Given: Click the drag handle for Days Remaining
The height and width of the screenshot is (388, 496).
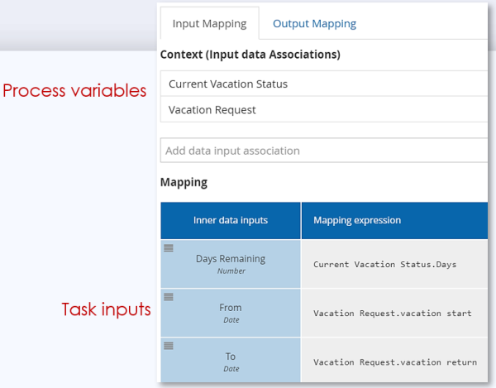Looking at the screenshot, I should [168, 248].
